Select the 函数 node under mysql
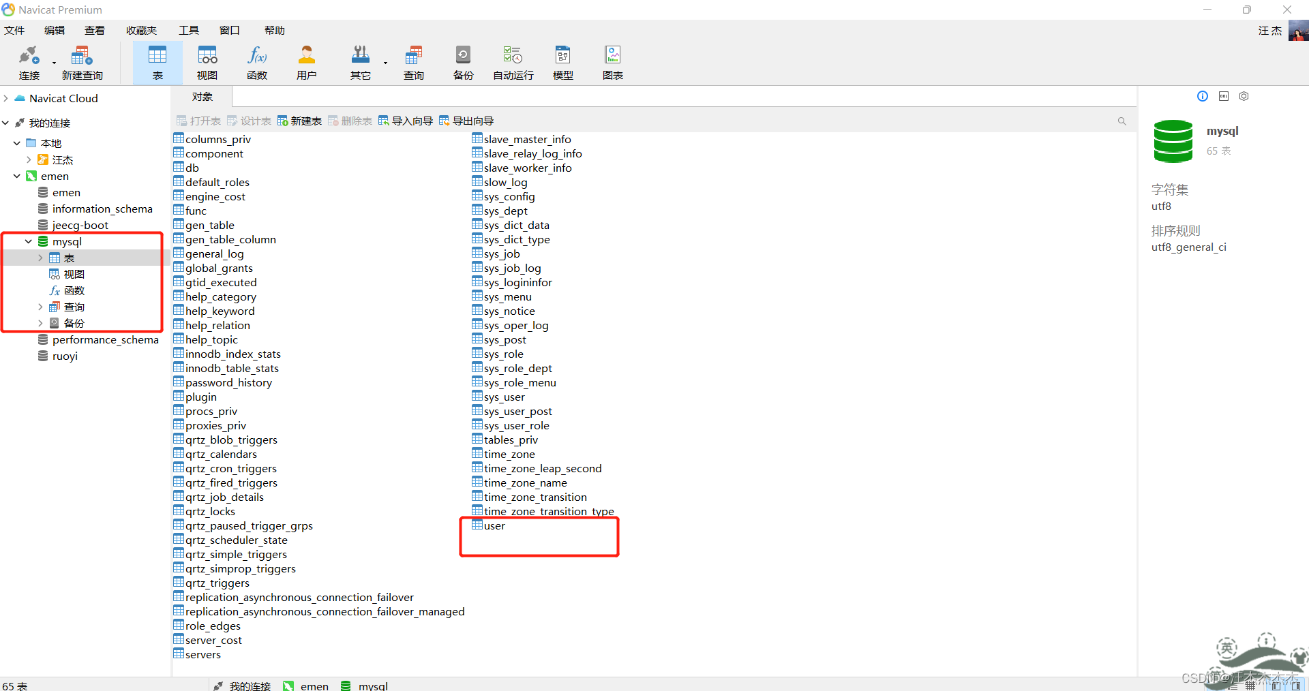1309x691 pixels. 74,290
